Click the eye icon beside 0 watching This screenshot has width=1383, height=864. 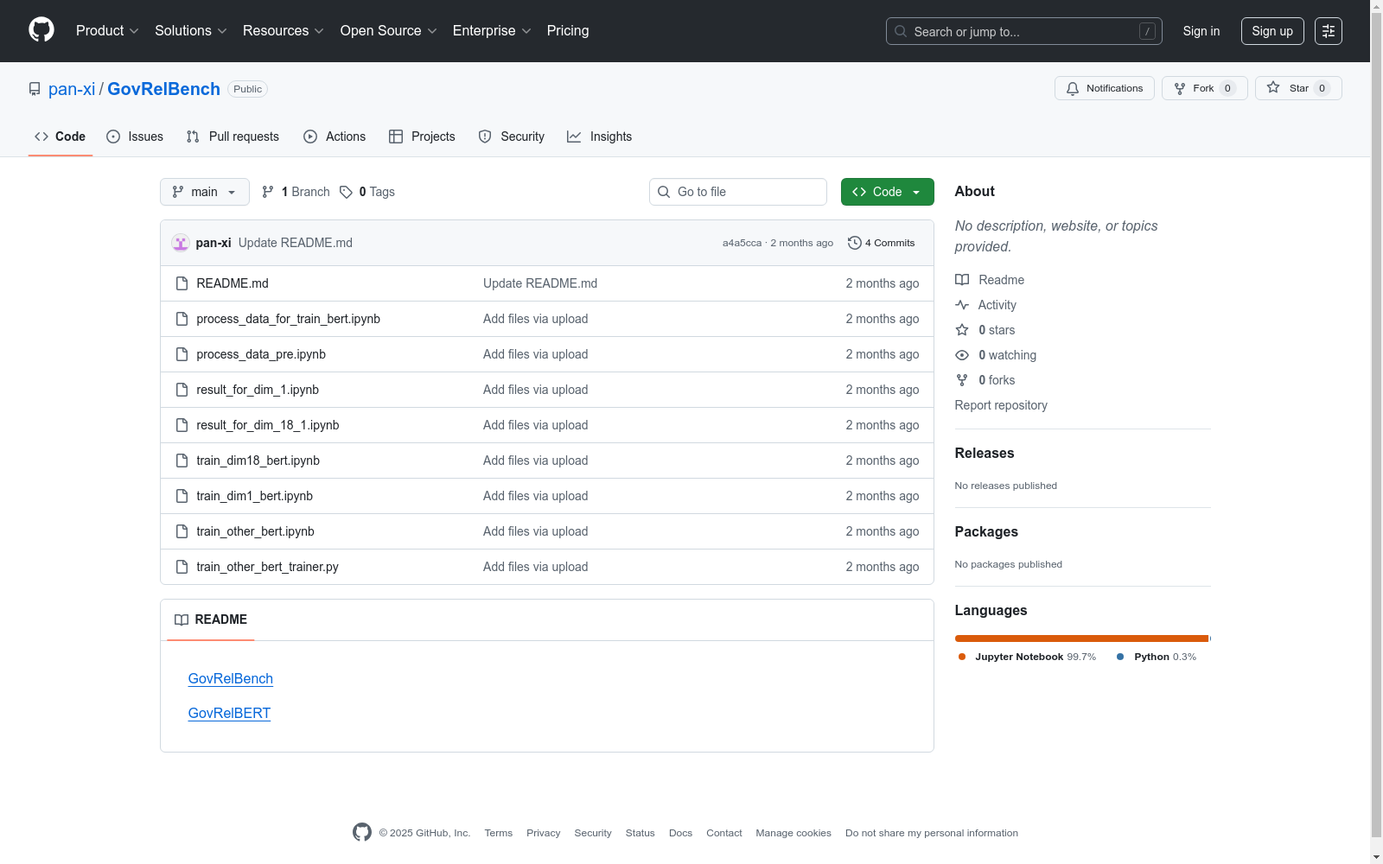pos(962,355)
